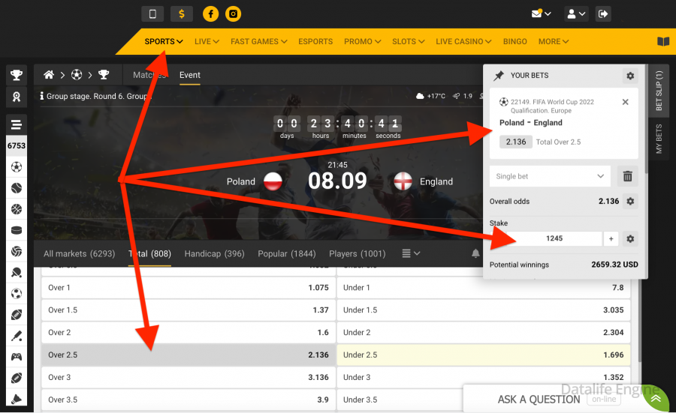
Task: Open Stake settings gear
Action: pos(630,239)
